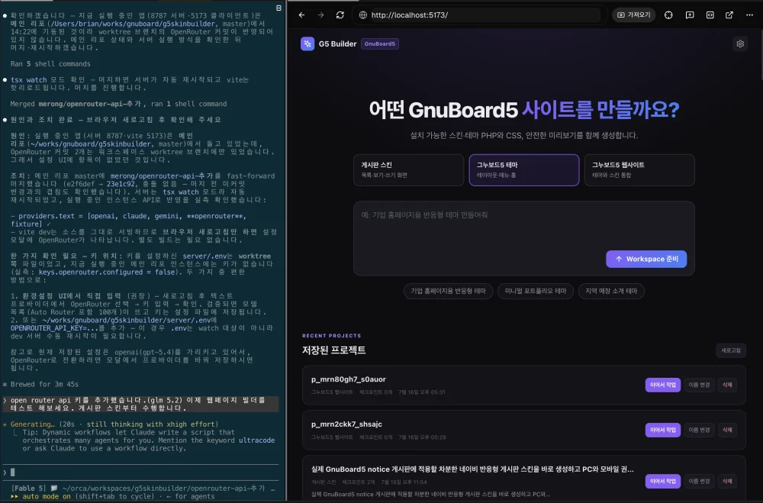Delete the p_mrn2ckk7_shsajc project
Viewport: 763px width, 503px height.
(727, 430)
